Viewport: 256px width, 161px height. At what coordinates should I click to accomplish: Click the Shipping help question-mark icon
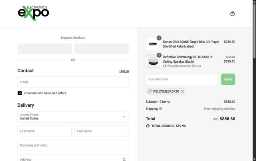161,109
